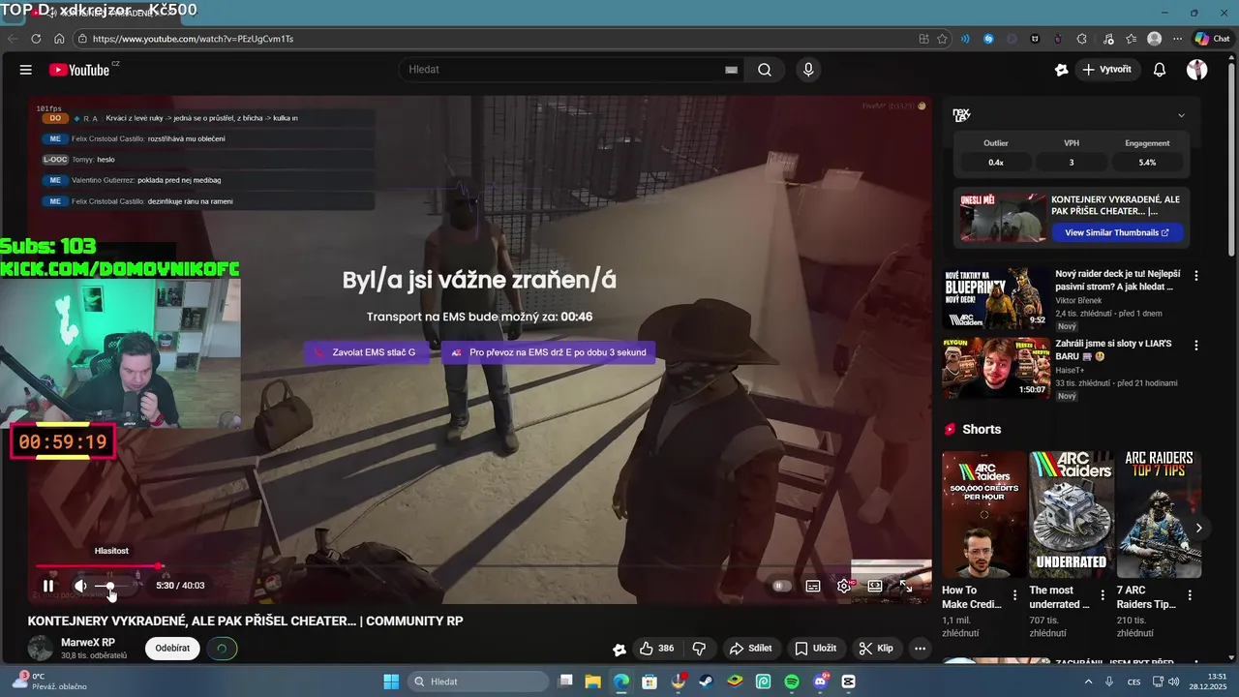The width and height of the screenshot is (1239, 697).
Task: Open the player settings gear
Action: pyautogui.click(x=844, y=586)
